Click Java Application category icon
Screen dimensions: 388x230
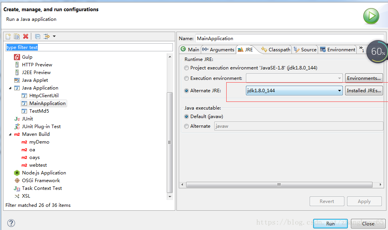pyautogui.click(x=17, y=88)
